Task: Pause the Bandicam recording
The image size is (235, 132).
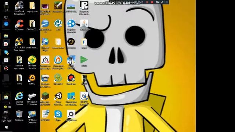Action: click(x=147, y=2)
